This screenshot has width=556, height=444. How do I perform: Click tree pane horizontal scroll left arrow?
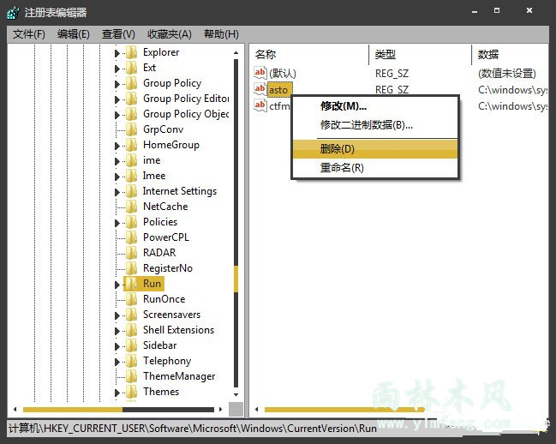point(15,409)
